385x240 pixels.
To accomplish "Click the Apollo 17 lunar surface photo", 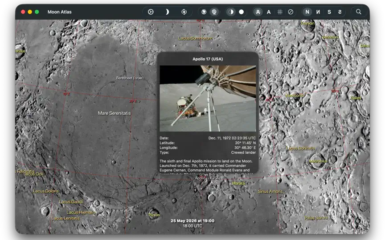I will coord(208,99).
